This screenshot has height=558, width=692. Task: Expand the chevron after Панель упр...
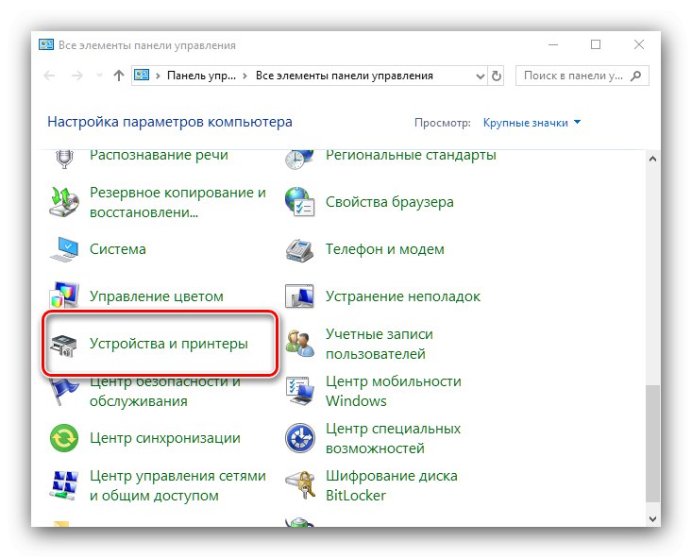coord(245,76)
